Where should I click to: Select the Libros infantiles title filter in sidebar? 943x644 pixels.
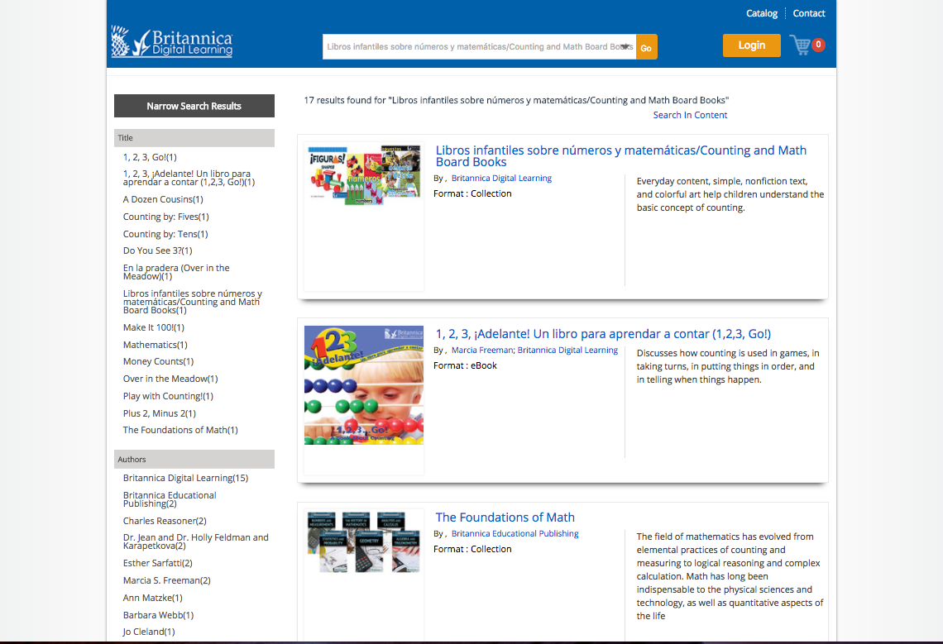tap(193, 302)
